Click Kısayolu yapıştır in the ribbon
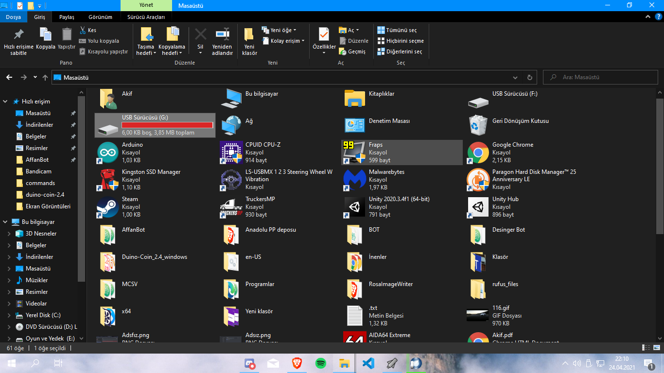 point(103,51)
